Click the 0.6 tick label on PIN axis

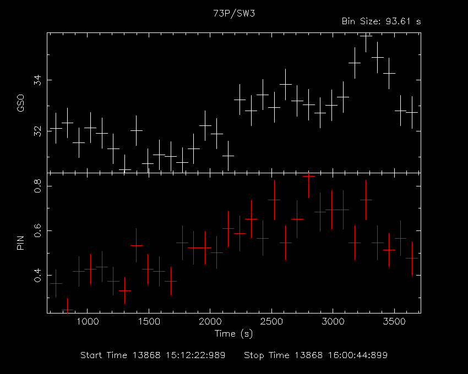37,230
